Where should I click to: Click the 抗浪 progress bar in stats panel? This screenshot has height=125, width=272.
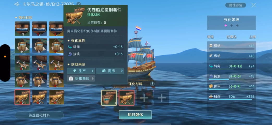[231, 79]
